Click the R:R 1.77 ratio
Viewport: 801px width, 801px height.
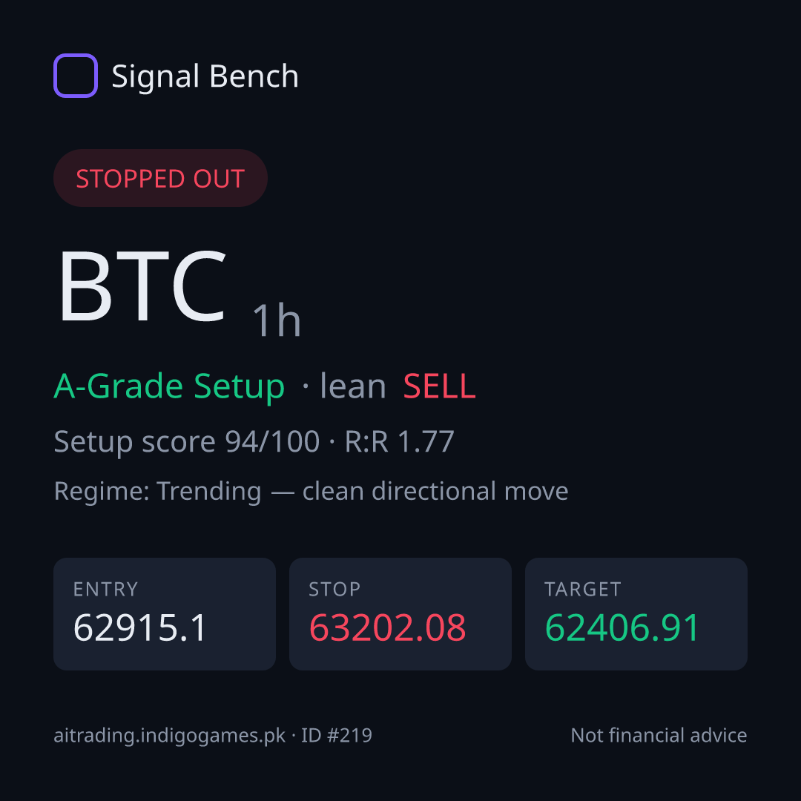(x=400, y=442)
